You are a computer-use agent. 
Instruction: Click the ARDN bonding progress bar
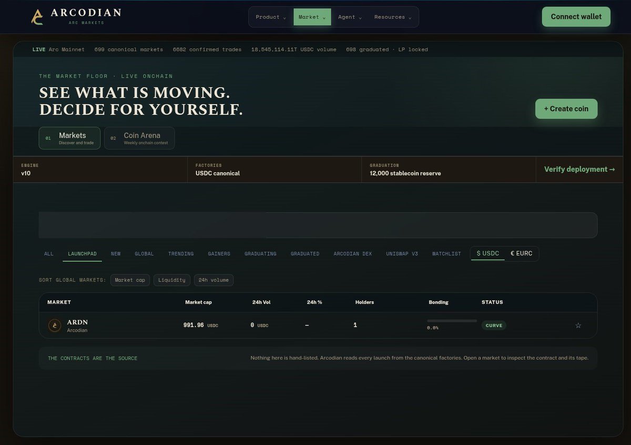452,321
